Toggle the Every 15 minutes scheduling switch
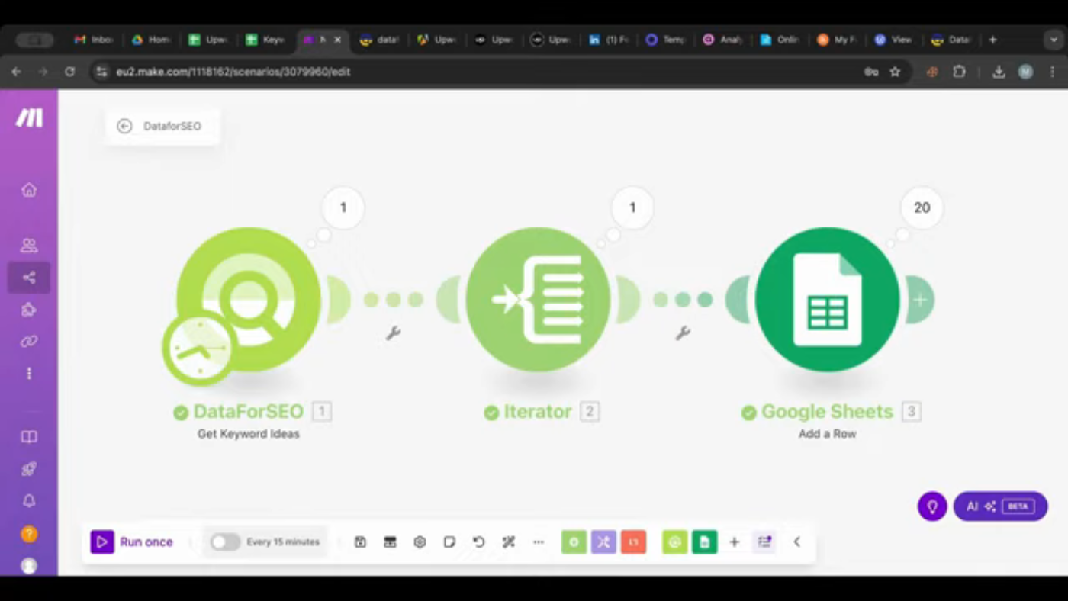Image resolution: width=1068 pixels, height=601 pixels. pos(225,542)
